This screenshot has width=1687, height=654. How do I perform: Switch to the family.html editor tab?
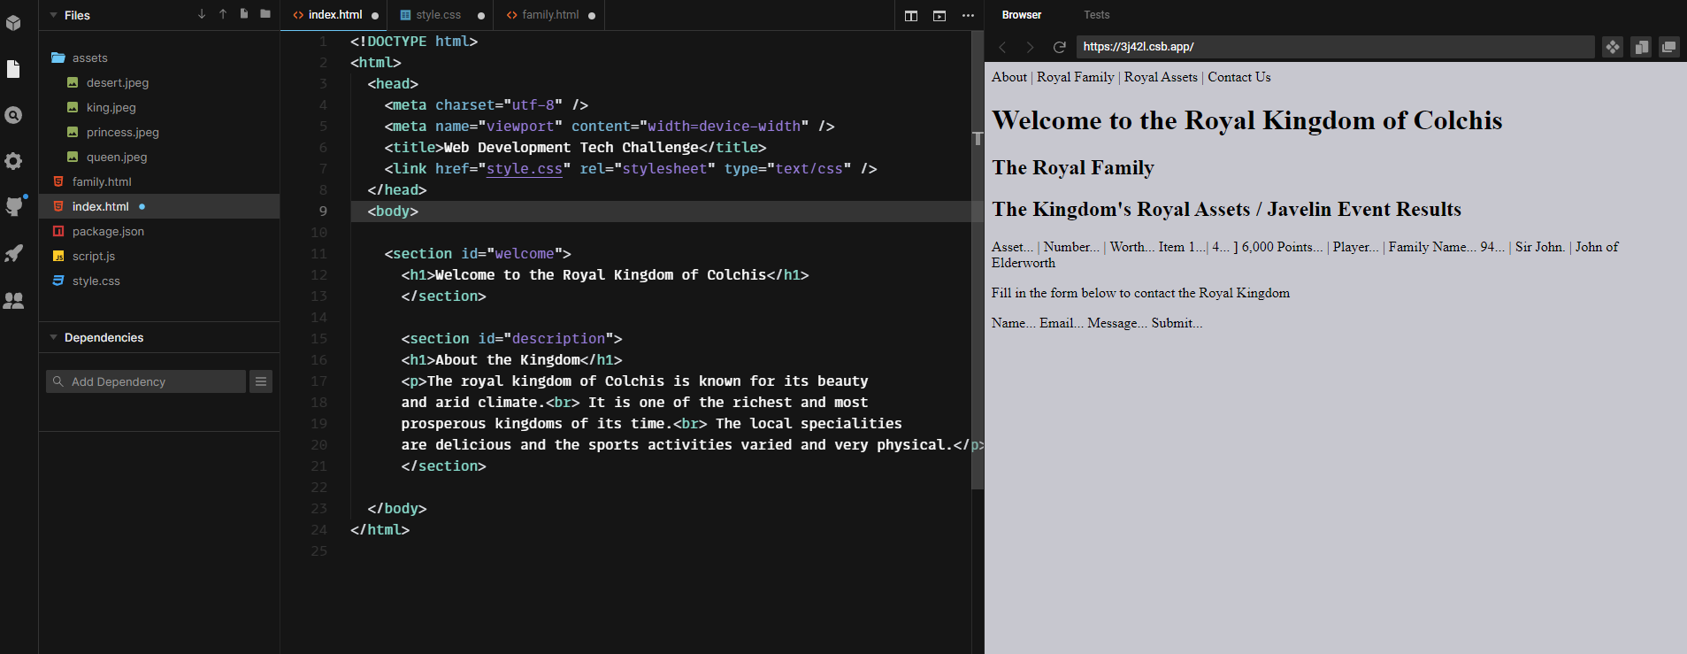click(x=550, y=15)
